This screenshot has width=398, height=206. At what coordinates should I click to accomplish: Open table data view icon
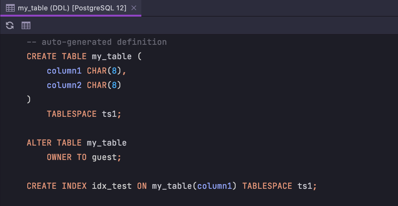pos(26,25)
